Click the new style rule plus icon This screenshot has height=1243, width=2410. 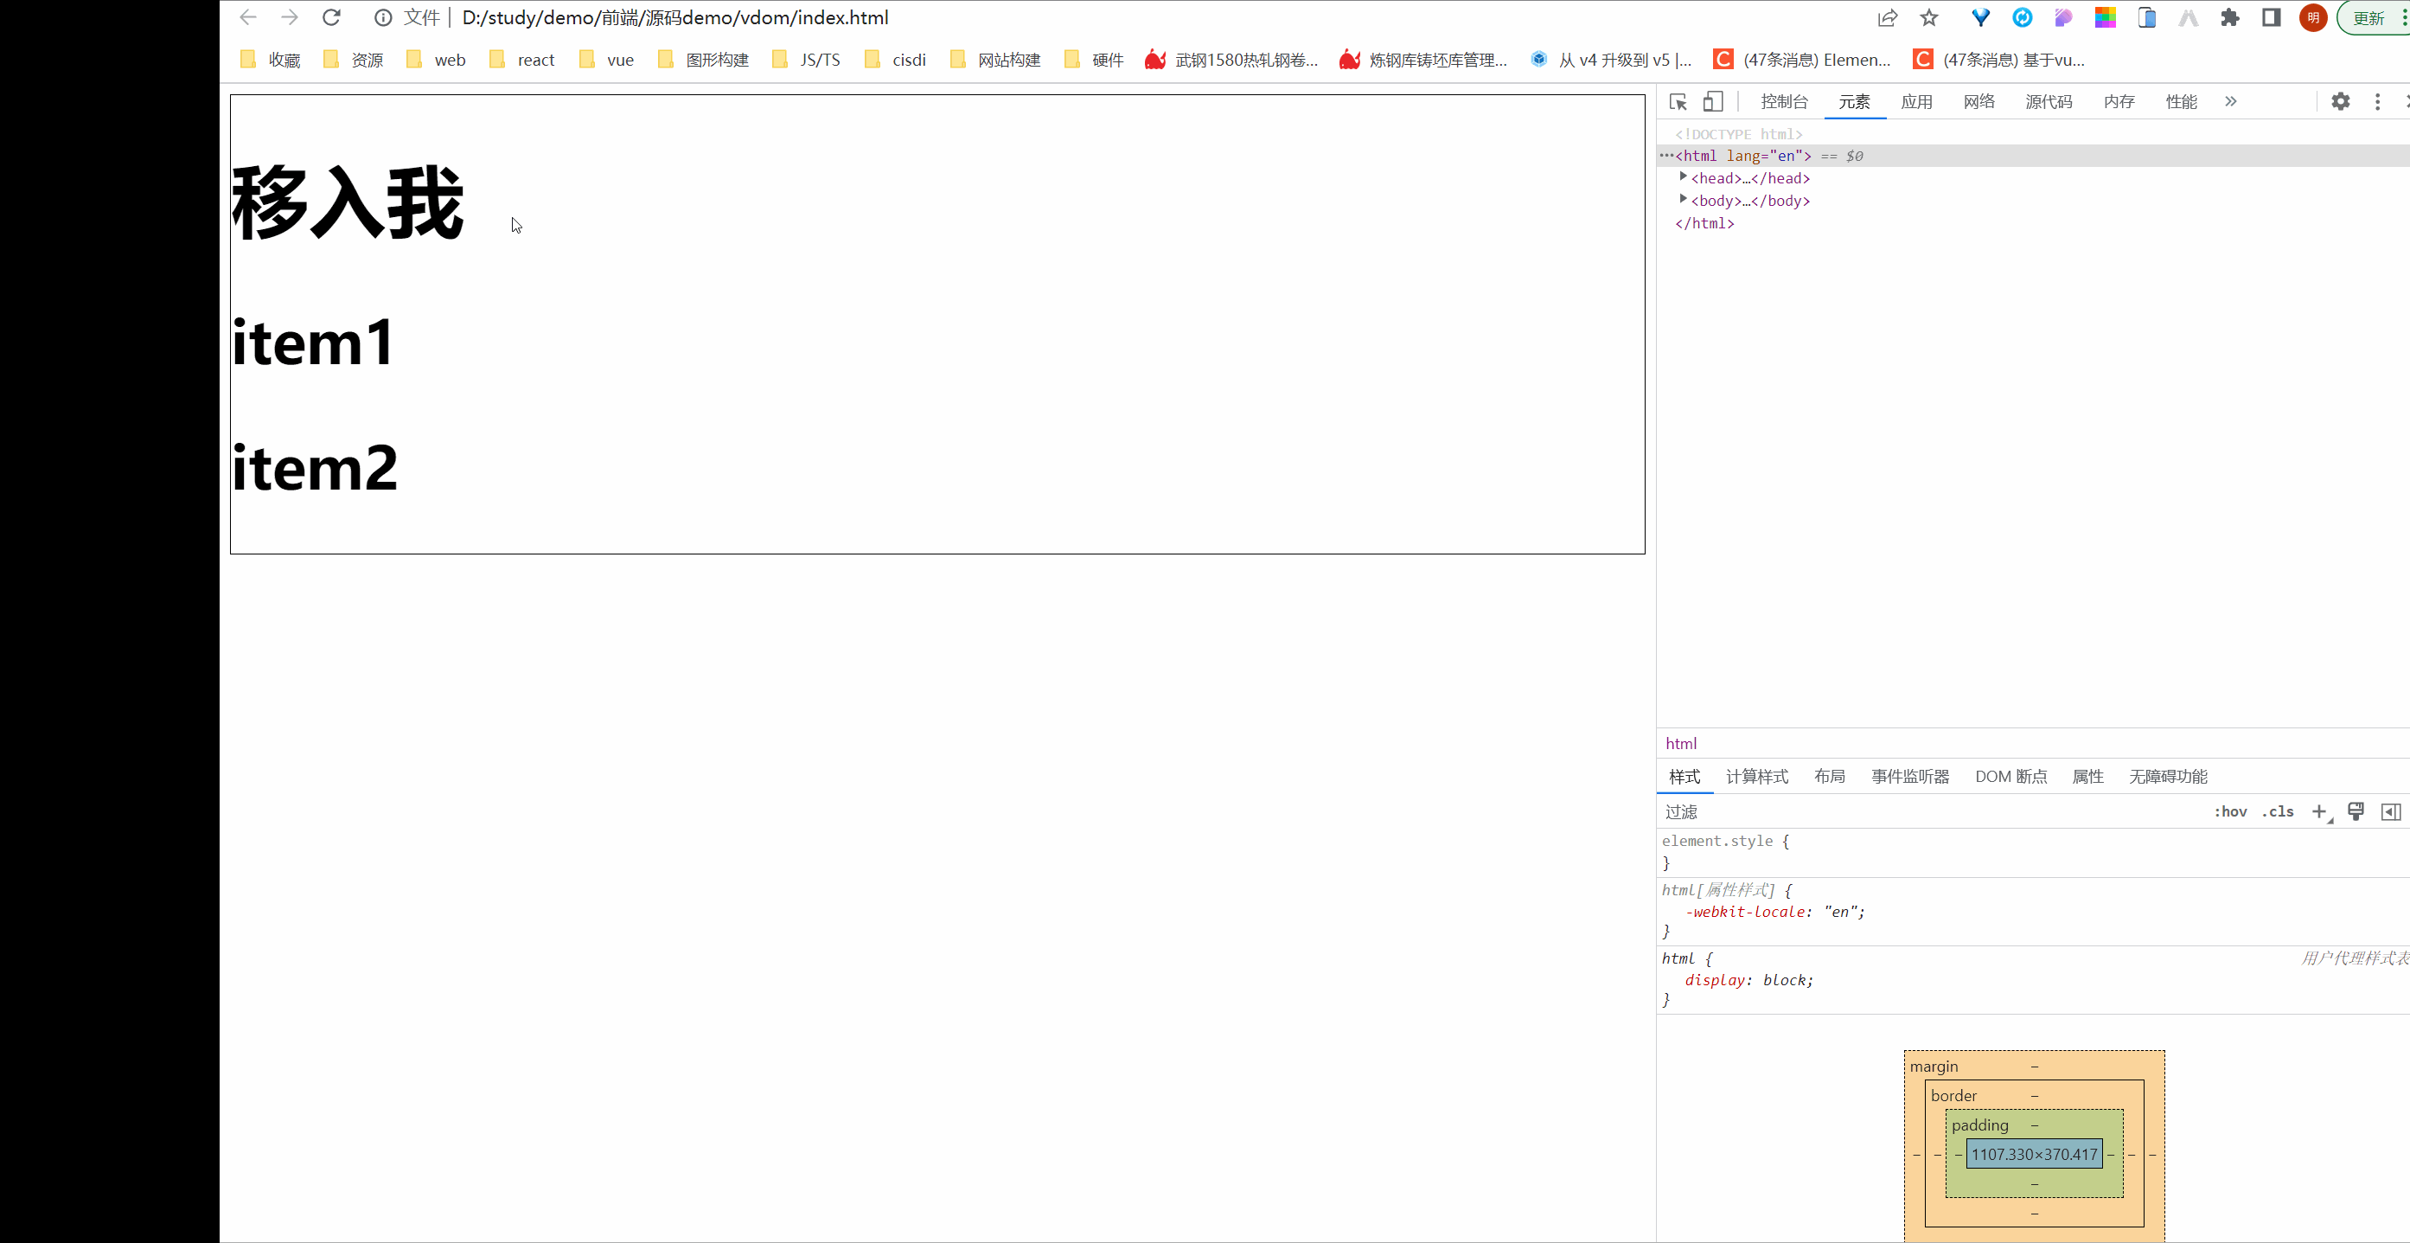(x=2319, y=812)
